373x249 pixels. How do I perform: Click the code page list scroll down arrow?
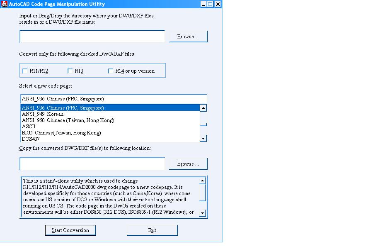click(203, 139)
